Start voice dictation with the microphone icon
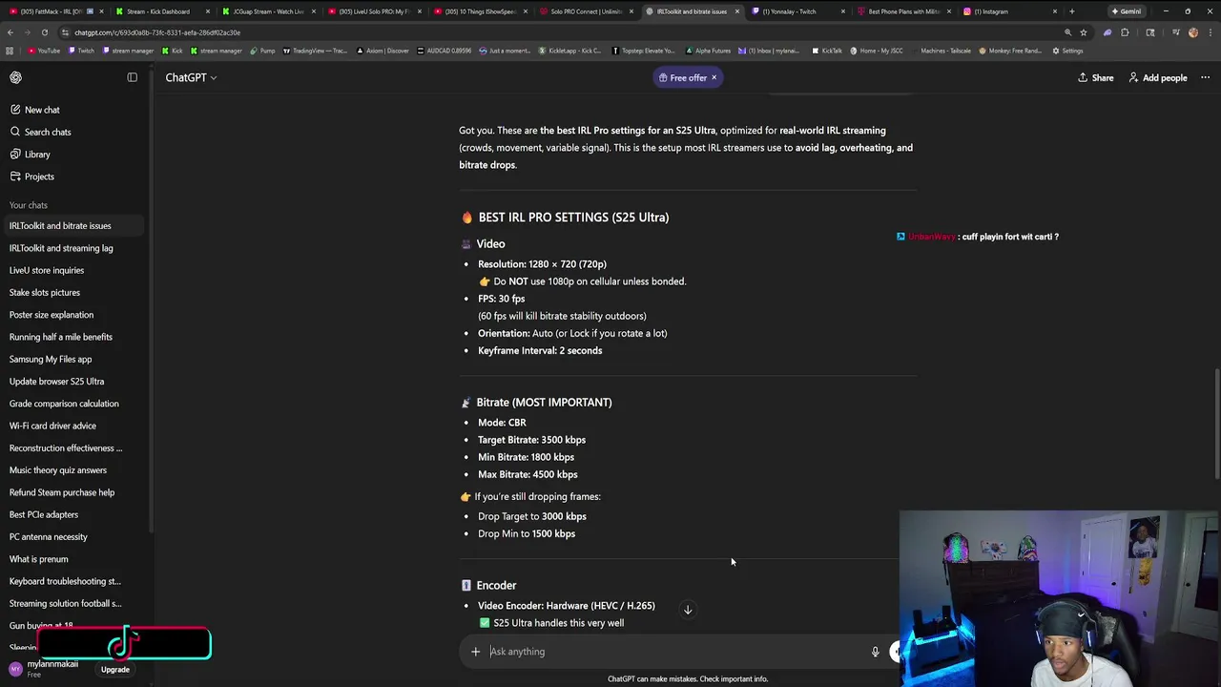The image size is (1221, 687). coord(875,652)
